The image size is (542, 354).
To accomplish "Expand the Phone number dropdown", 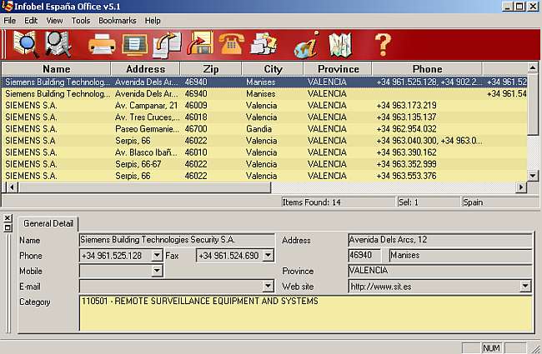I will tap(157, 255).
